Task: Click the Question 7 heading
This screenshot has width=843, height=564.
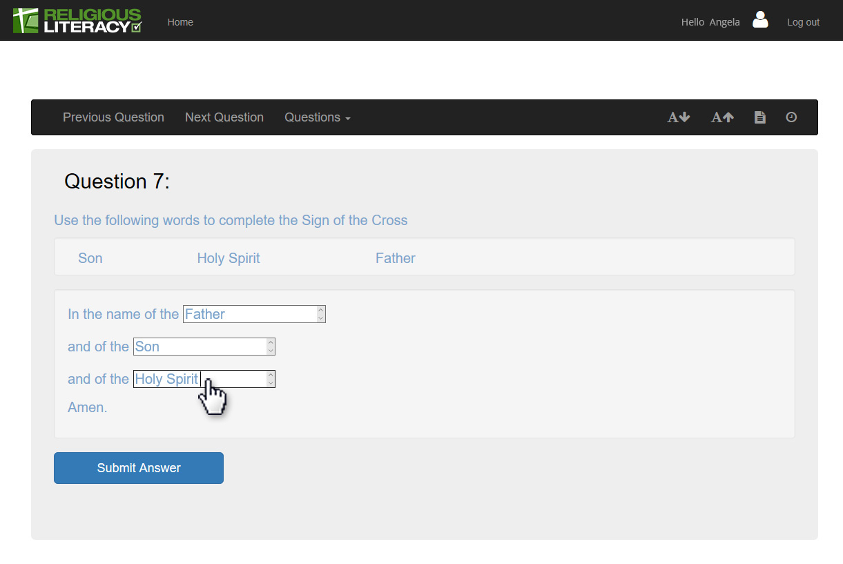Action: click(x=117, y=182)
